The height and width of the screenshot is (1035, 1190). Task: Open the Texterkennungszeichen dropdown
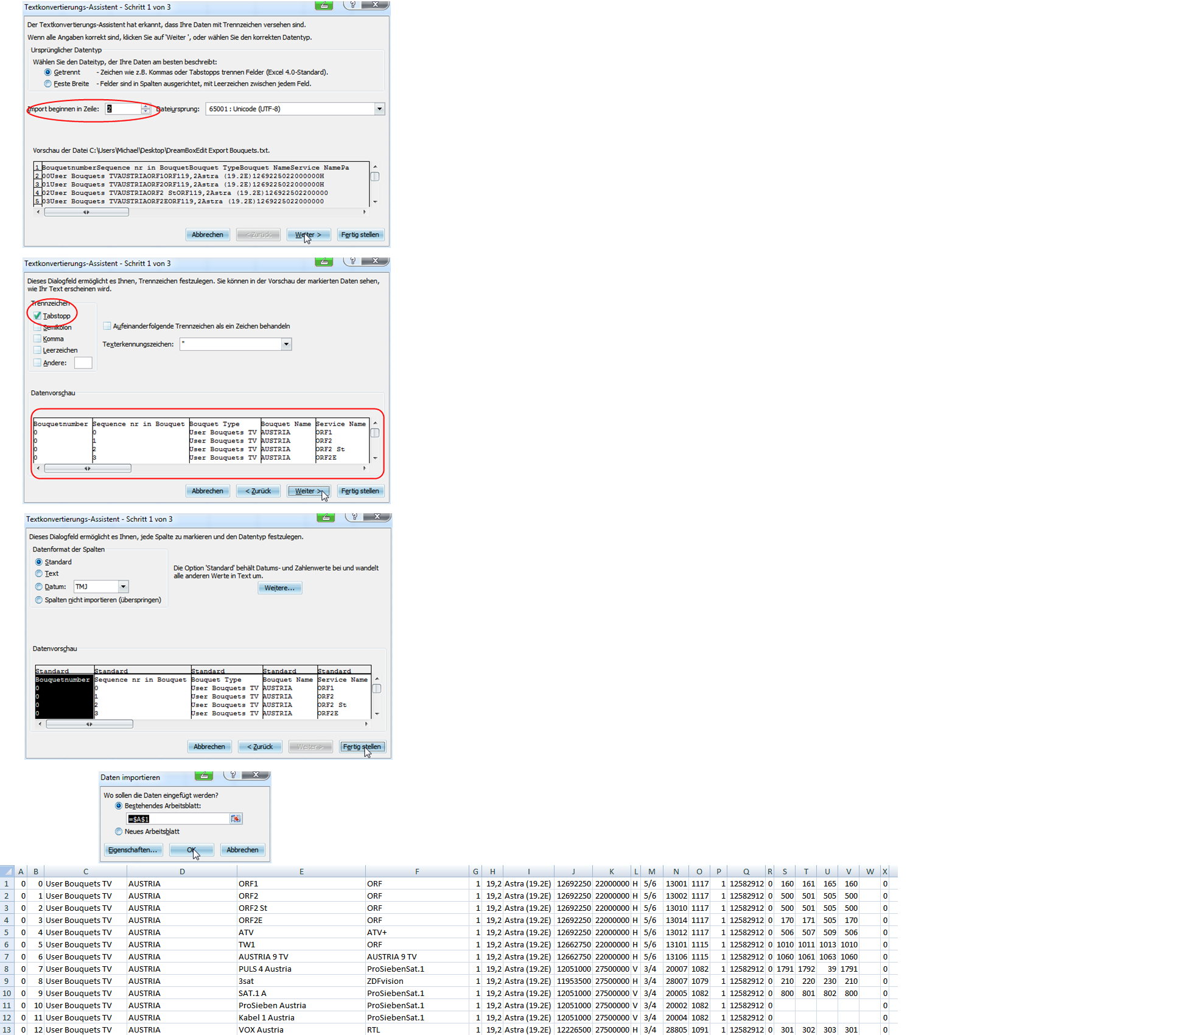pos(286,344)
